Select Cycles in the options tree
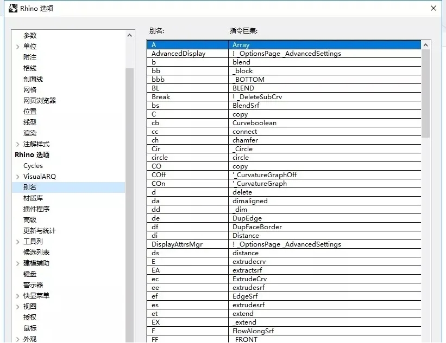This screenshot has height=343, width=446. tap(33, 166)
